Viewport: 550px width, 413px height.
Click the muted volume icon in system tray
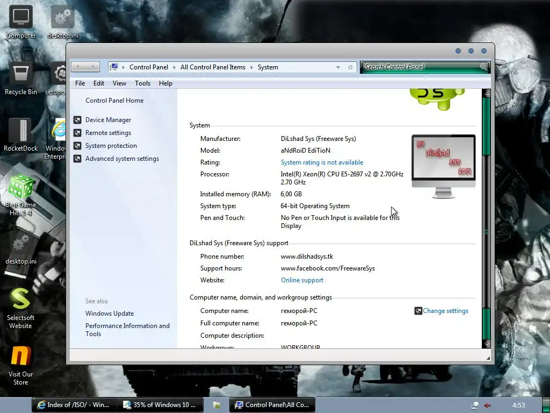pos(487,405)
